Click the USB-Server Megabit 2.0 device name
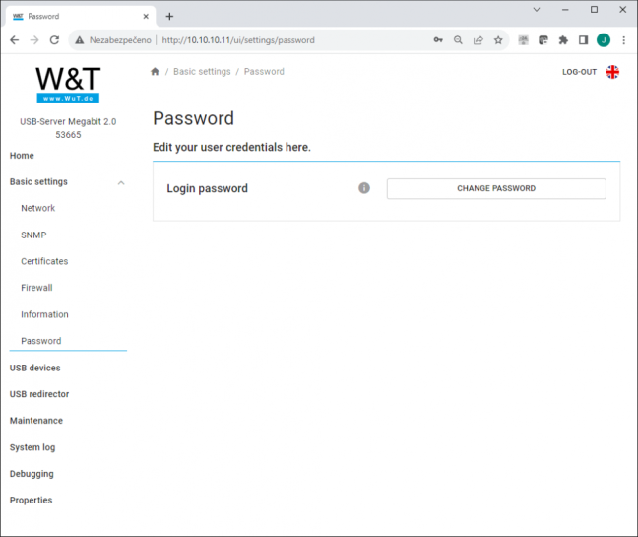The image size is (638, 537). 68,122
